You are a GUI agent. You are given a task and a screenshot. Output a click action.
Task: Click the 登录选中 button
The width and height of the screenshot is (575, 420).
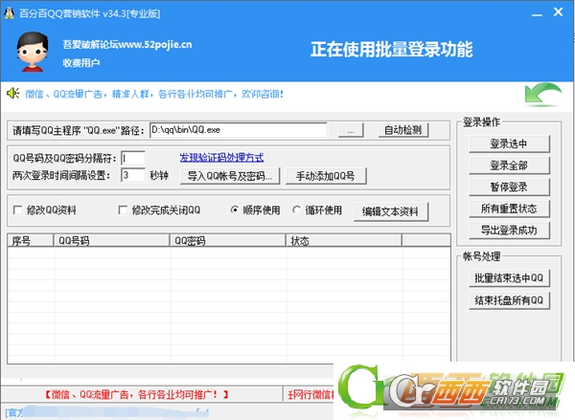pyautogui.click(x=509, y=144)
